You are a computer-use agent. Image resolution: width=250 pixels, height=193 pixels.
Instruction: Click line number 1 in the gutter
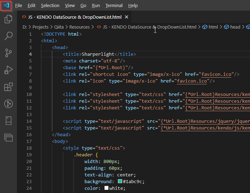point(30,34)
